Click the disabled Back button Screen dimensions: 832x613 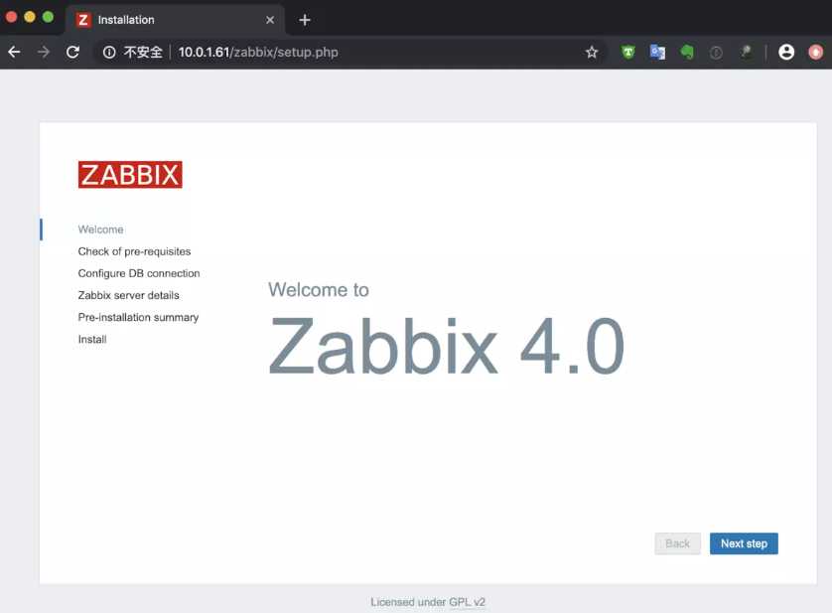[677, 543]
